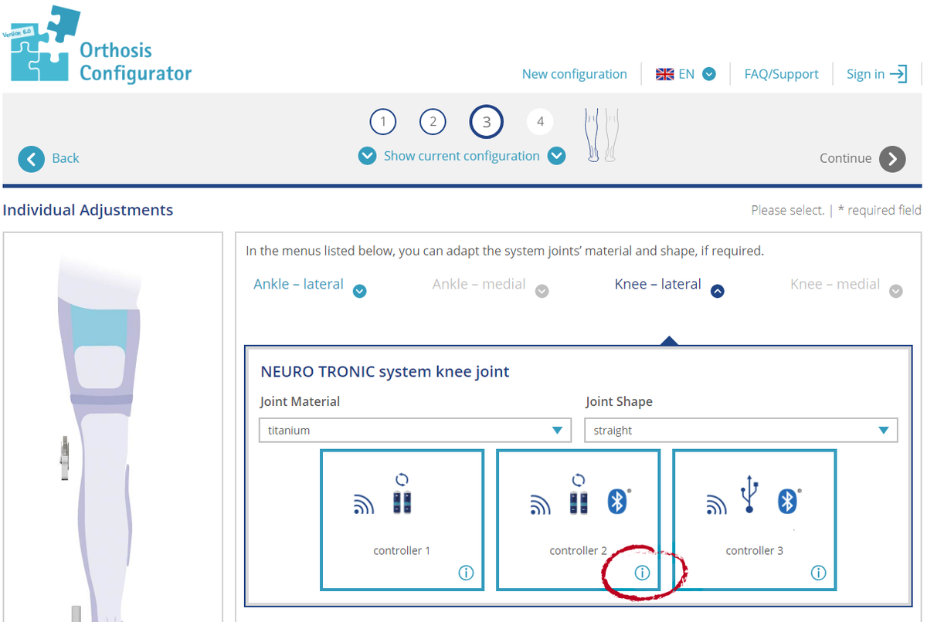Click controller 3 USB icon

(749, 495)
